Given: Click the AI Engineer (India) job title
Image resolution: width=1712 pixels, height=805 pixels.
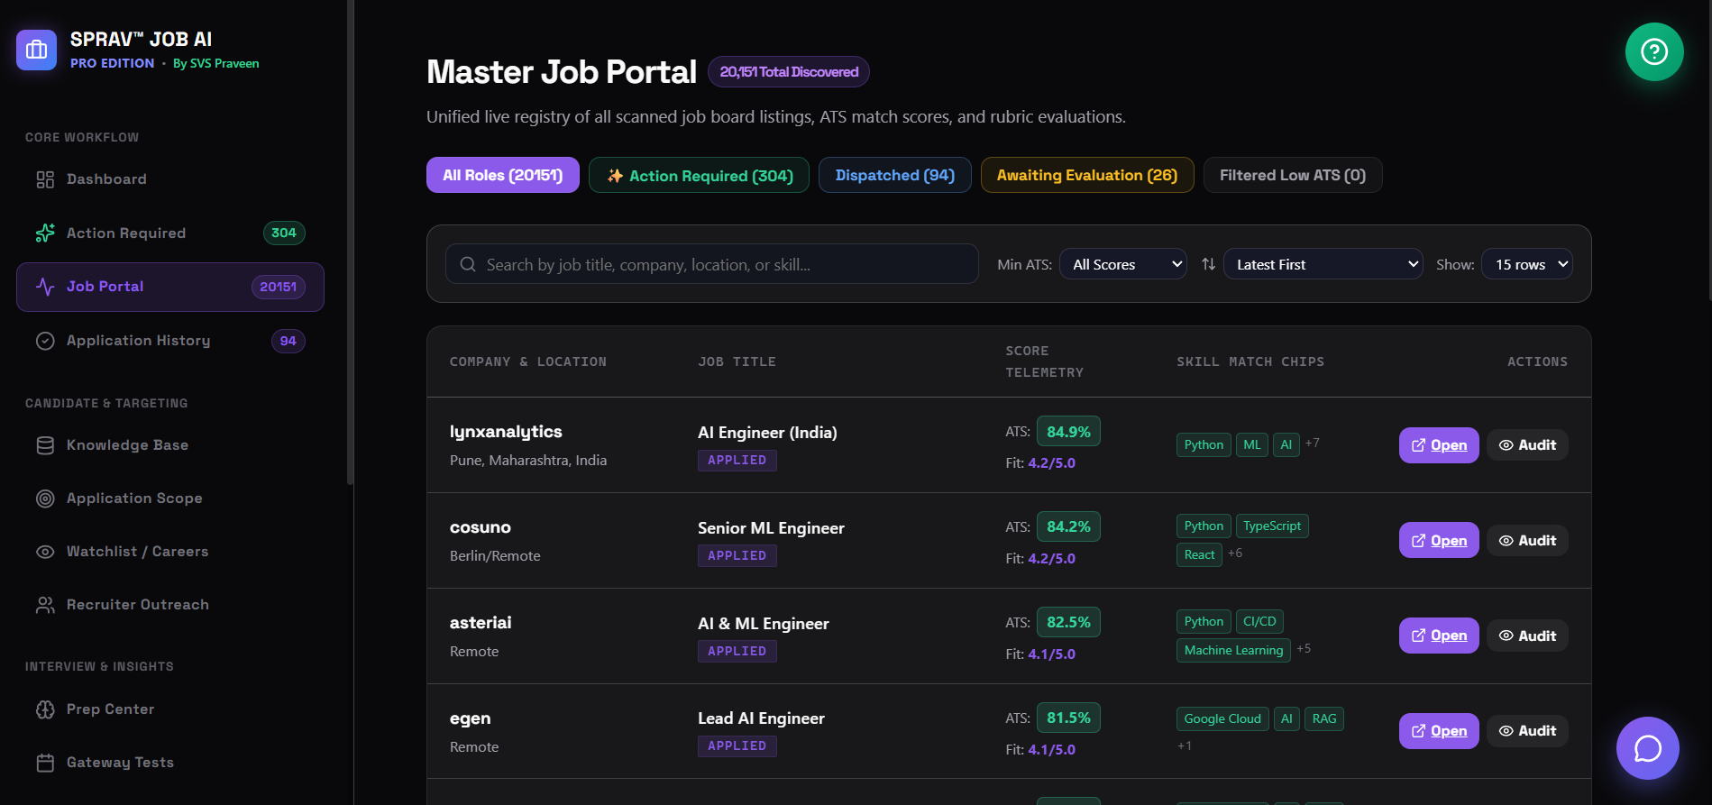Looking at the screenshot, I should (x=767, y=433).
